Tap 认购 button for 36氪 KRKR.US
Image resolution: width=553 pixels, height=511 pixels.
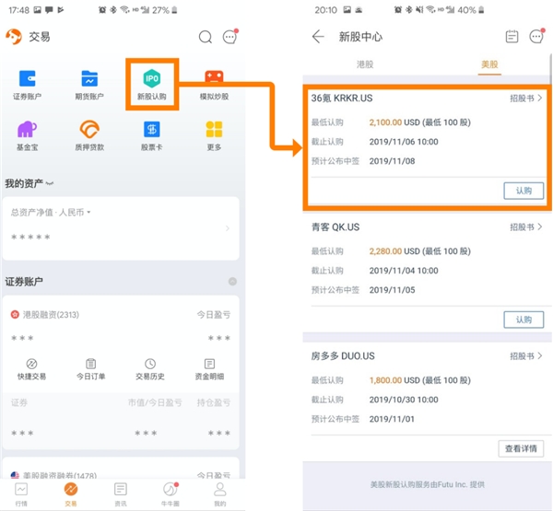coord(524,191)
